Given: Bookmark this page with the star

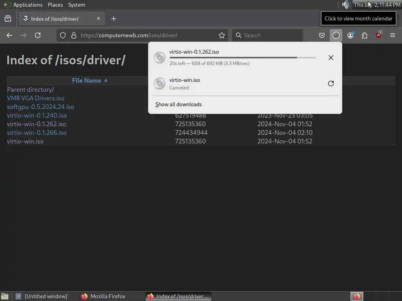Looking at the screenshot, I should click(x=222, y=35).
